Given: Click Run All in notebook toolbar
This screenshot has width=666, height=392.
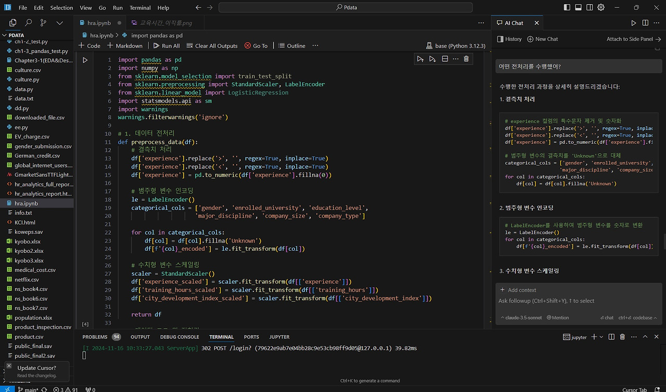Looking at the screenshot, I should 166,46.
